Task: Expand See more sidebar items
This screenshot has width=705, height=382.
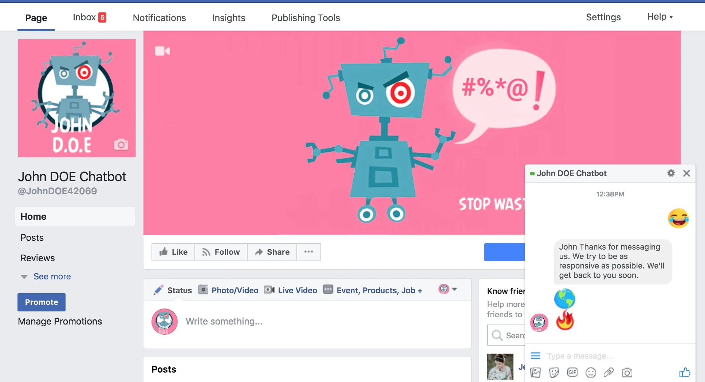Action: click(x=46, y=276)
